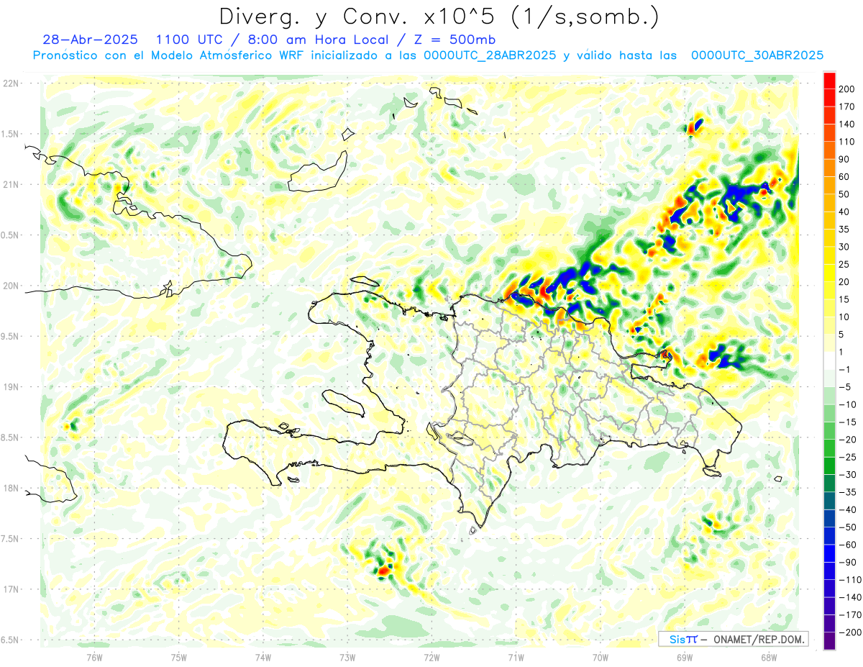
Task: Click the positive "90" colorbar value
Action: (x=844, y=159)
